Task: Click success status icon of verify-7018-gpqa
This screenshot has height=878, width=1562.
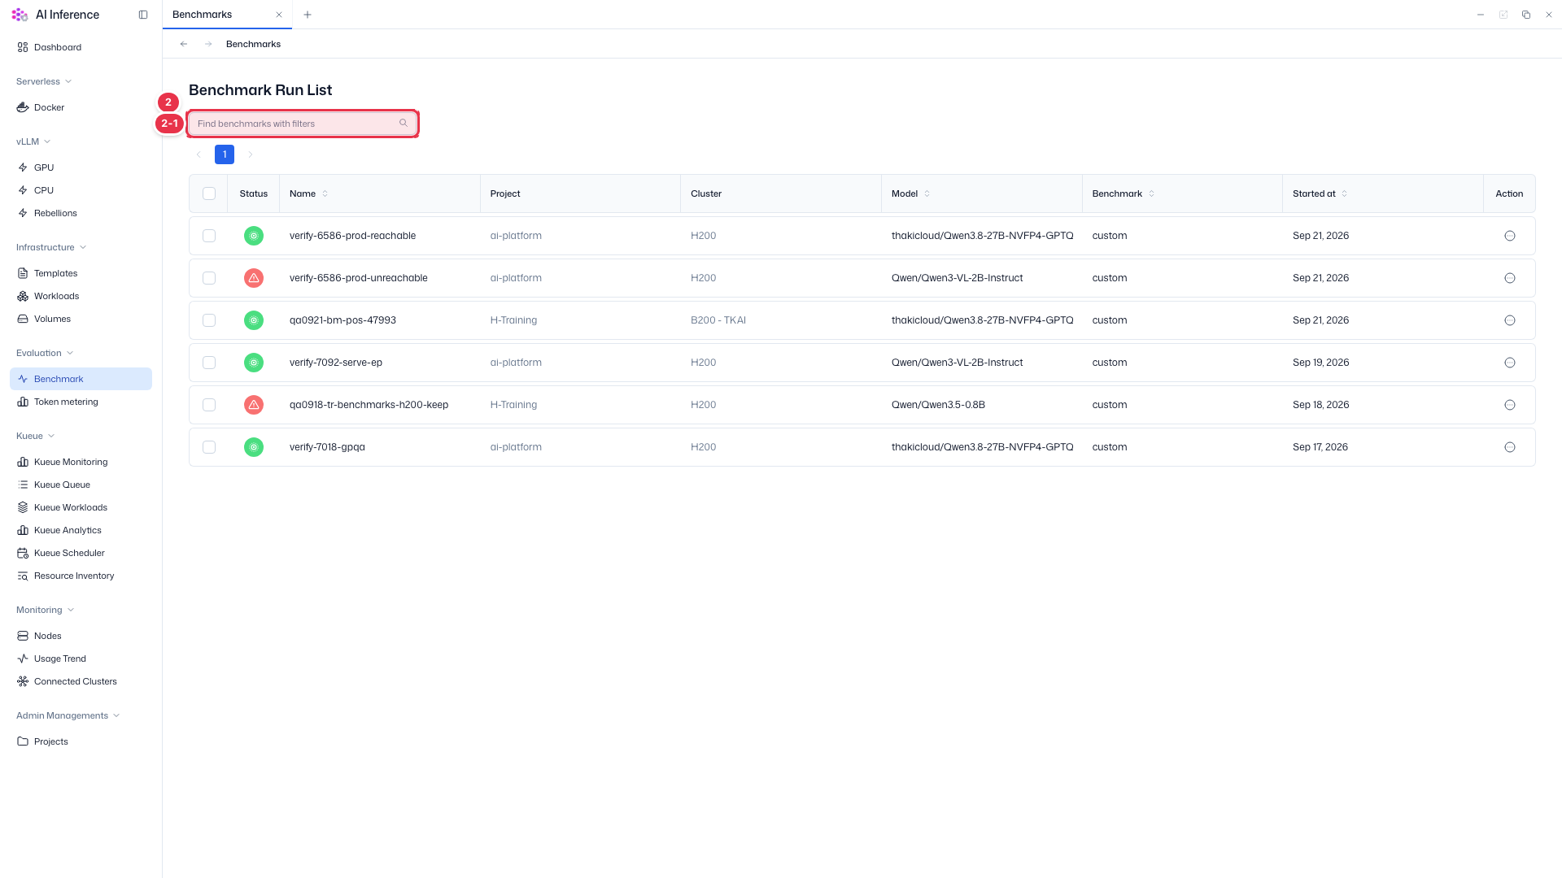Action: pos(254,447)
